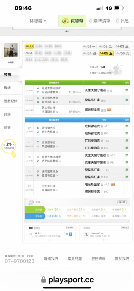
Task: Tap the lock icon in address bar
Action: tap(44, 280)
